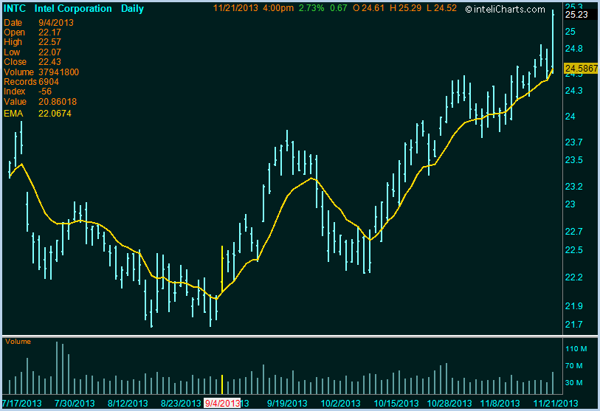The width and height of the screenshot is (600, 411).
Task: Click the 11/21/2013 date axis label
Action: click(x=556, y=404)
